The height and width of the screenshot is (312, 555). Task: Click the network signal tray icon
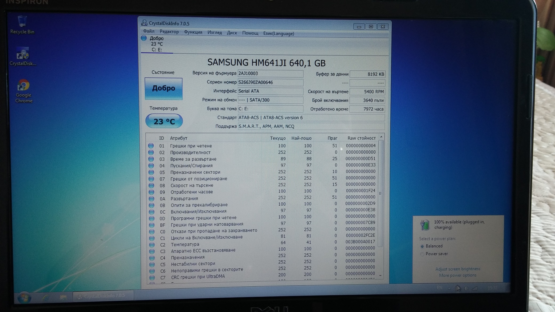tap(475, 288)
